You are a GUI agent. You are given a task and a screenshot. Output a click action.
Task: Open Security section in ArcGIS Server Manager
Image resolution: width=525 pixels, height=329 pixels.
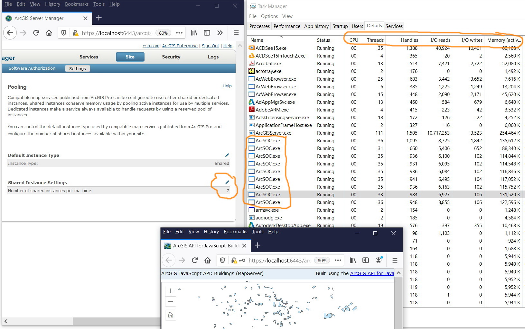pos(171,57)
